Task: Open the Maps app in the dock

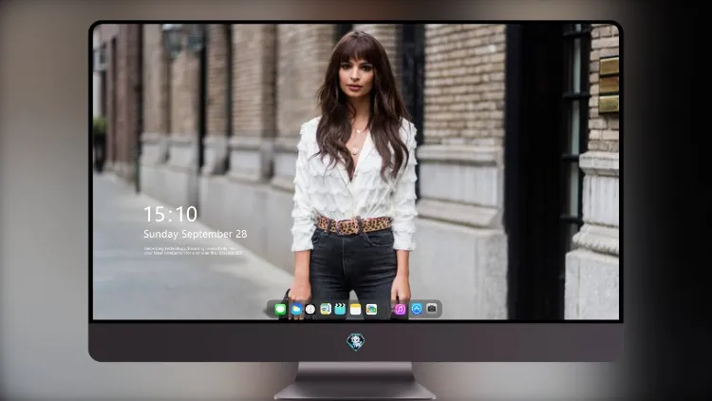Action: [326, 310]
